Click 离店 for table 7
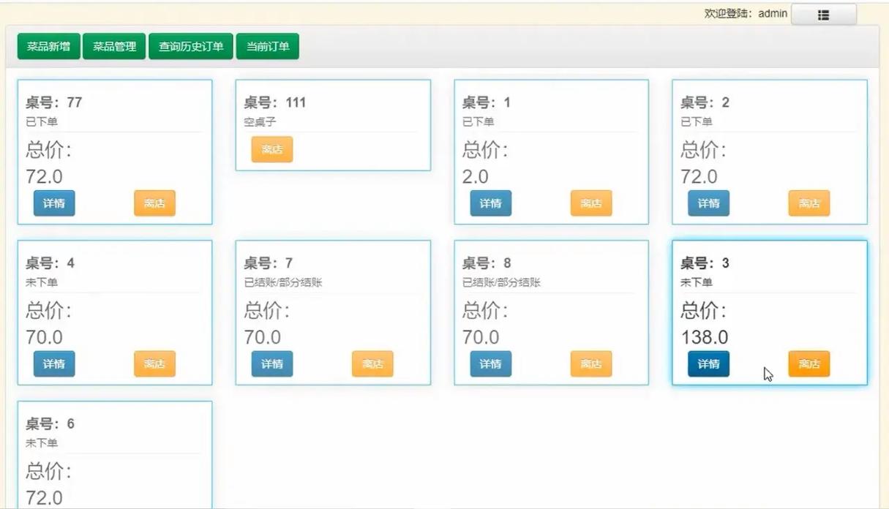The height and width of the screenshot is (509, 889). tap(372, 363)
